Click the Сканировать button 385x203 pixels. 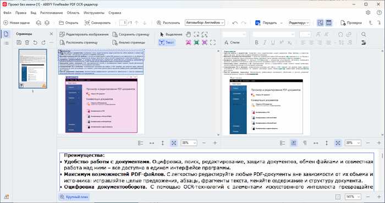(x=97, y=23)
